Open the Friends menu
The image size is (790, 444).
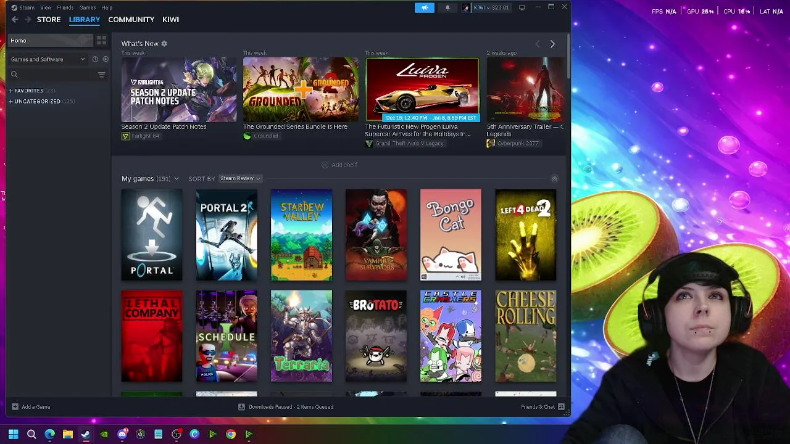[x=65, y=7]
